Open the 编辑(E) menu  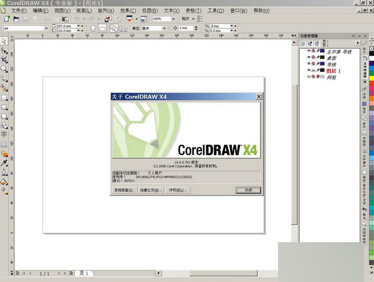click(41, 11)
